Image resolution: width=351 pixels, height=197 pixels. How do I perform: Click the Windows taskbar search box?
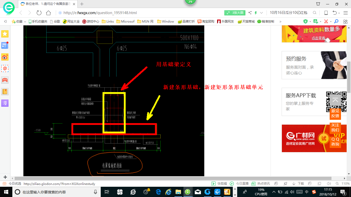56,192
